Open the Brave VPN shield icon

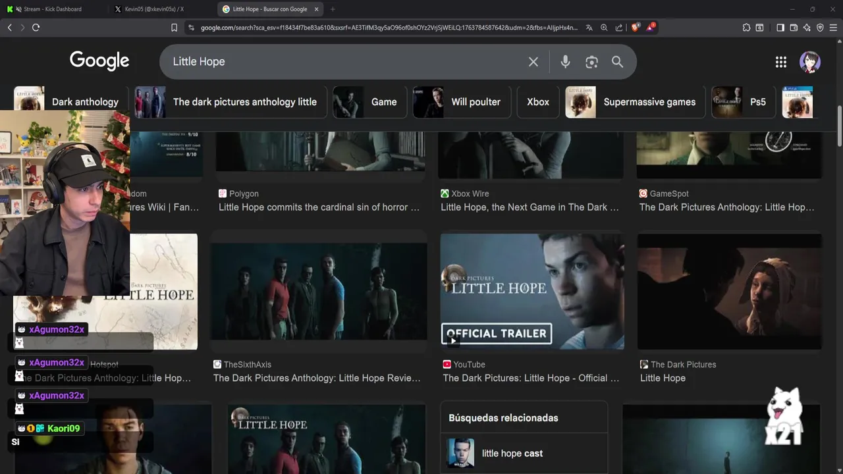pos(820,28)
